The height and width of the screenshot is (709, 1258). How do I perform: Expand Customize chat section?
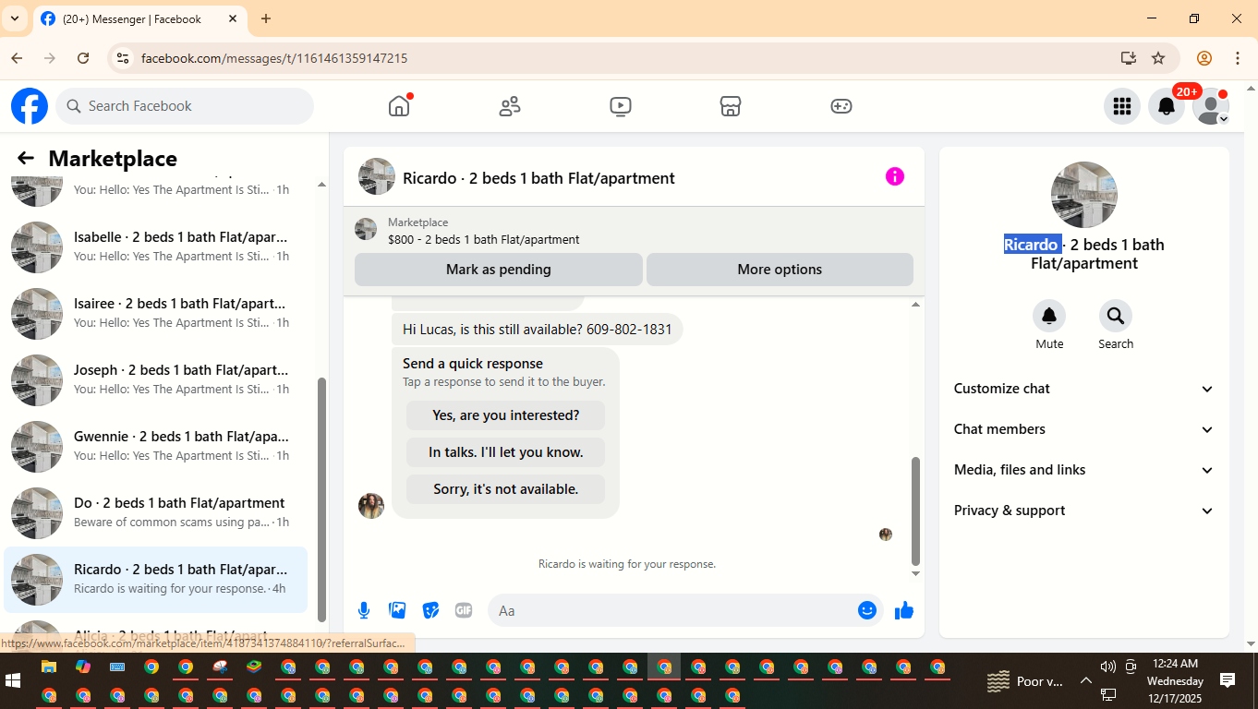(1084, 389)
